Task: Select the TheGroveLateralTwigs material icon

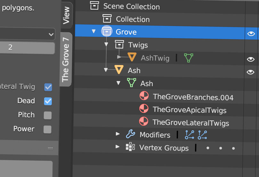Action: coord(143,122)
